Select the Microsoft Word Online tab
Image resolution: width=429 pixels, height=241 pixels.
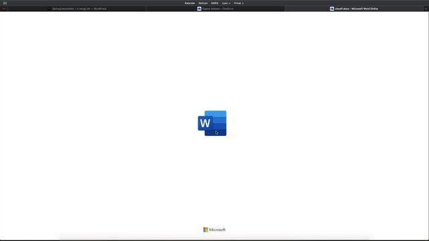[x=354, y=9]
